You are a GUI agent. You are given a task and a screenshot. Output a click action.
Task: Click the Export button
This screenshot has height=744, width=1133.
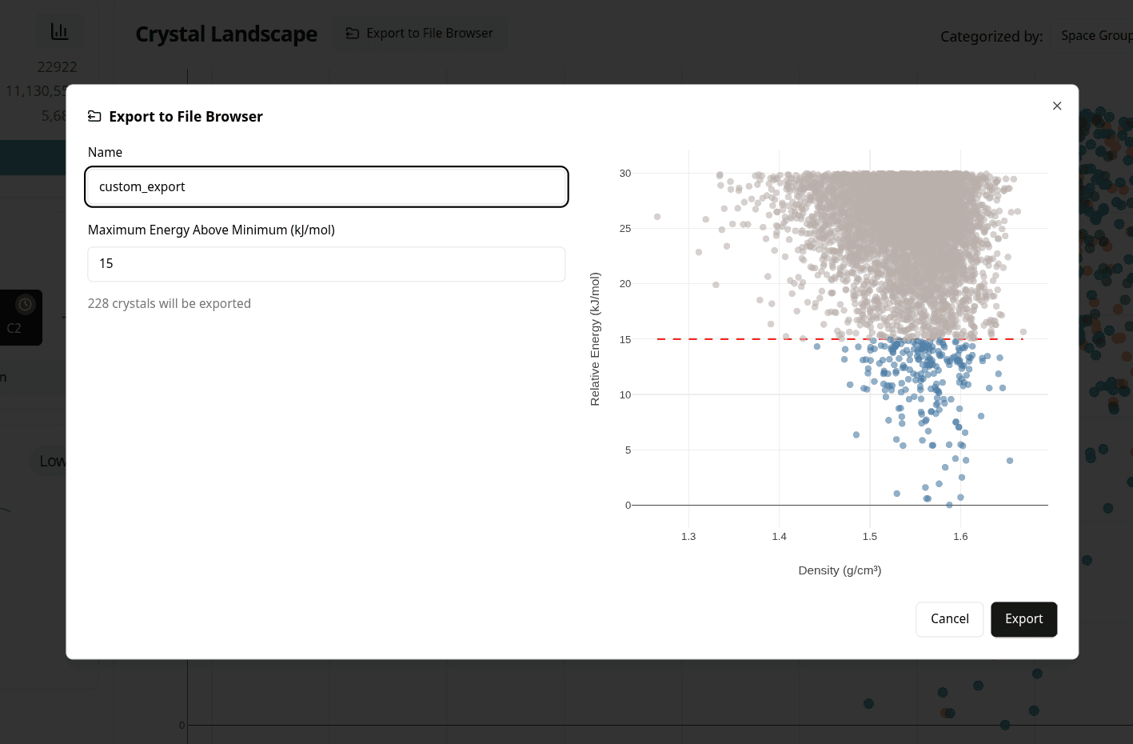click(1023, 618)
